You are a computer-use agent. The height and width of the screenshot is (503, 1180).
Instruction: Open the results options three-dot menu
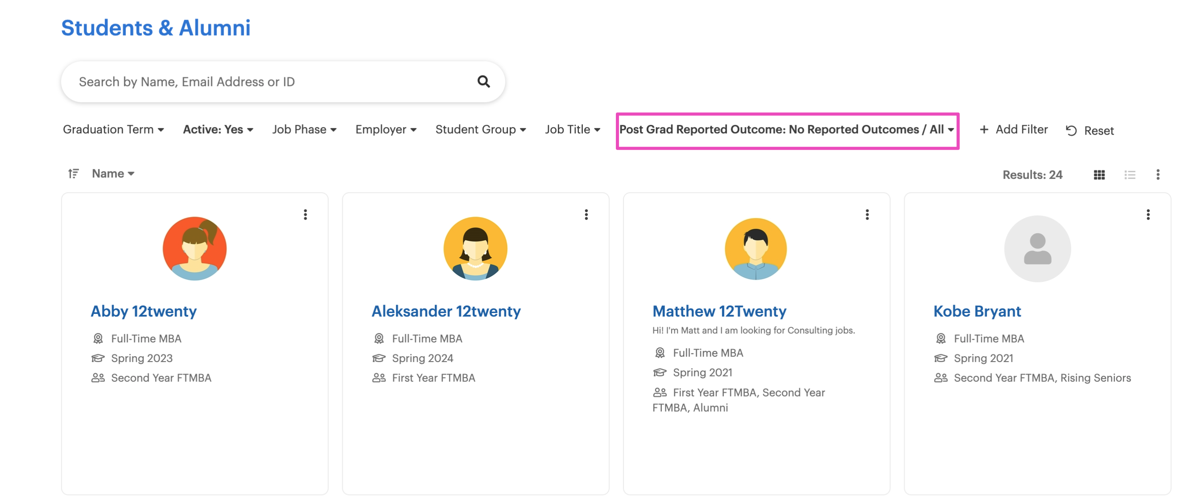1158,174
